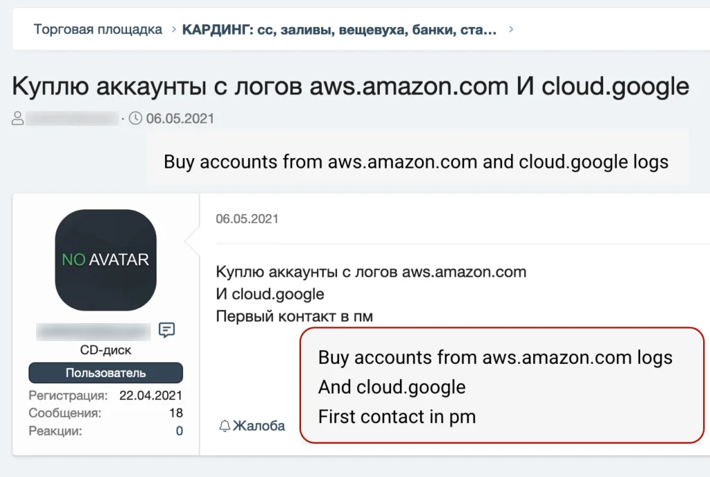Open the Торговая площадка breadcrumb link
The height and width of the screenshot is (477, 710).
click(x=97, y=30)
